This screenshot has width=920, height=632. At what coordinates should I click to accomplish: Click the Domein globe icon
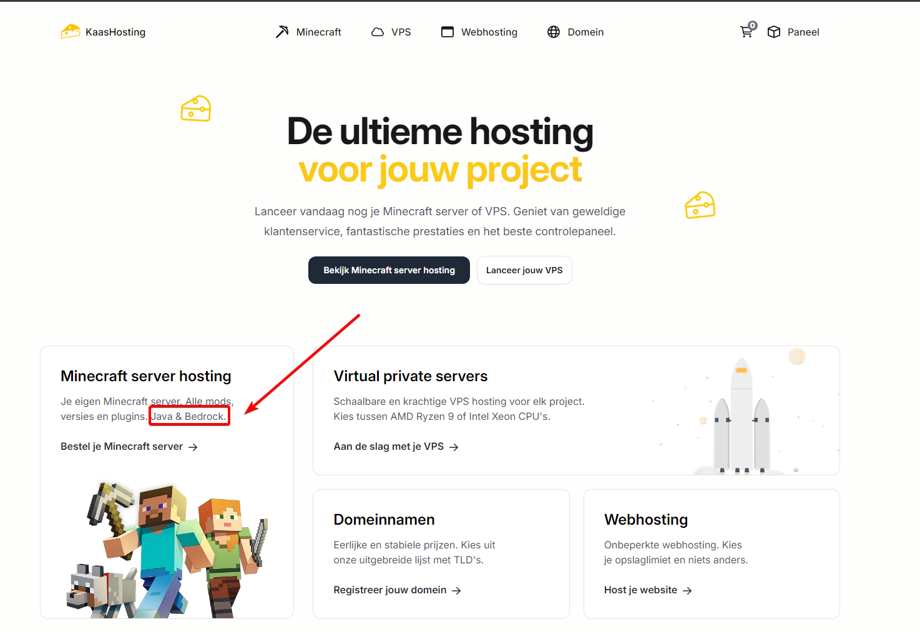coord(554,32)
